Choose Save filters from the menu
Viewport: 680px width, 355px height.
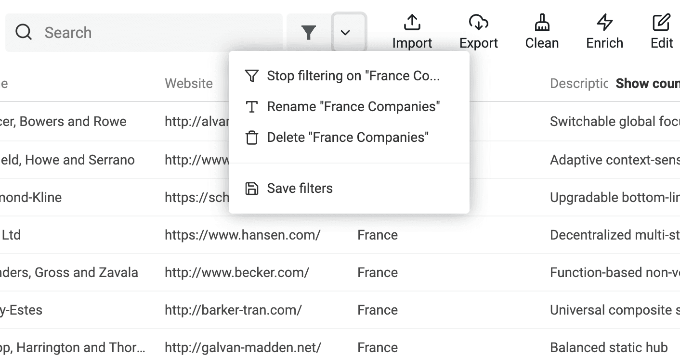(300, 189)
